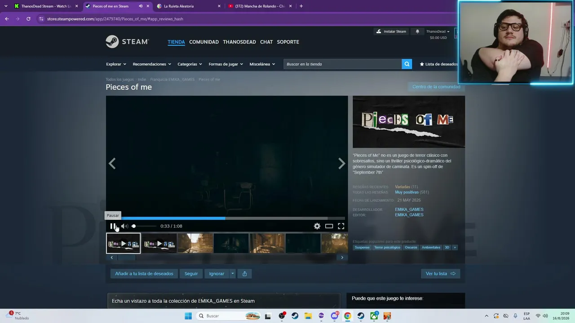
Task: Open Franquicia EMIKA_GAMES breadcrumb
Action: tap(172, 79)
